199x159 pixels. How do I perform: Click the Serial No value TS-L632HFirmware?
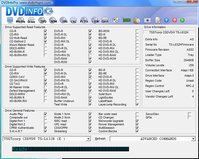point(181,45)
